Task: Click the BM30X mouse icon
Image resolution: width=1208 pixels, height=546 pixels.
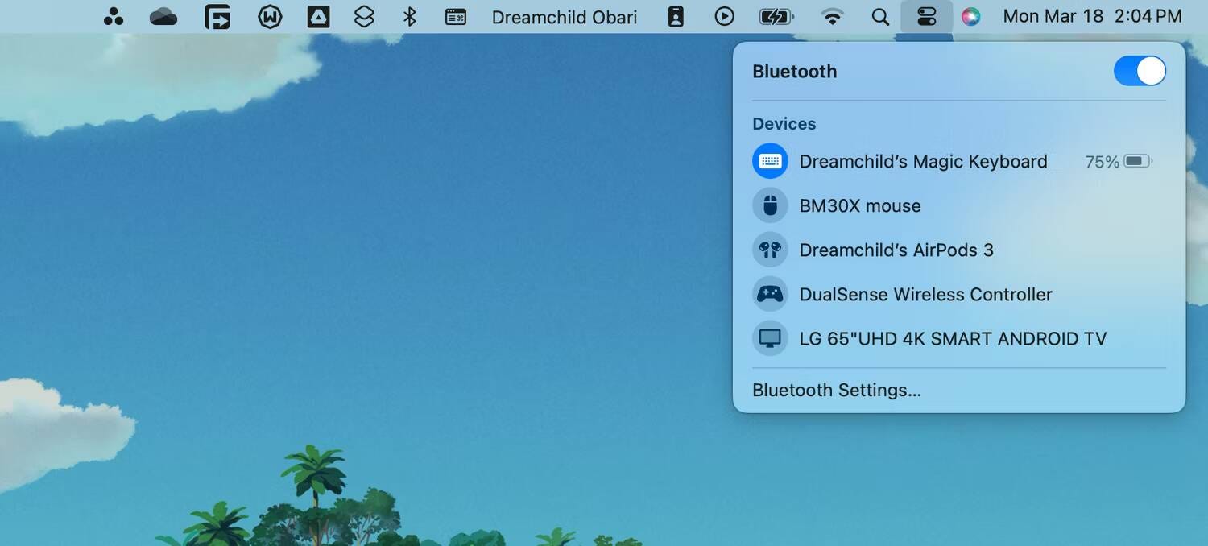Action: pyautogui.click(x=769, y=205)
